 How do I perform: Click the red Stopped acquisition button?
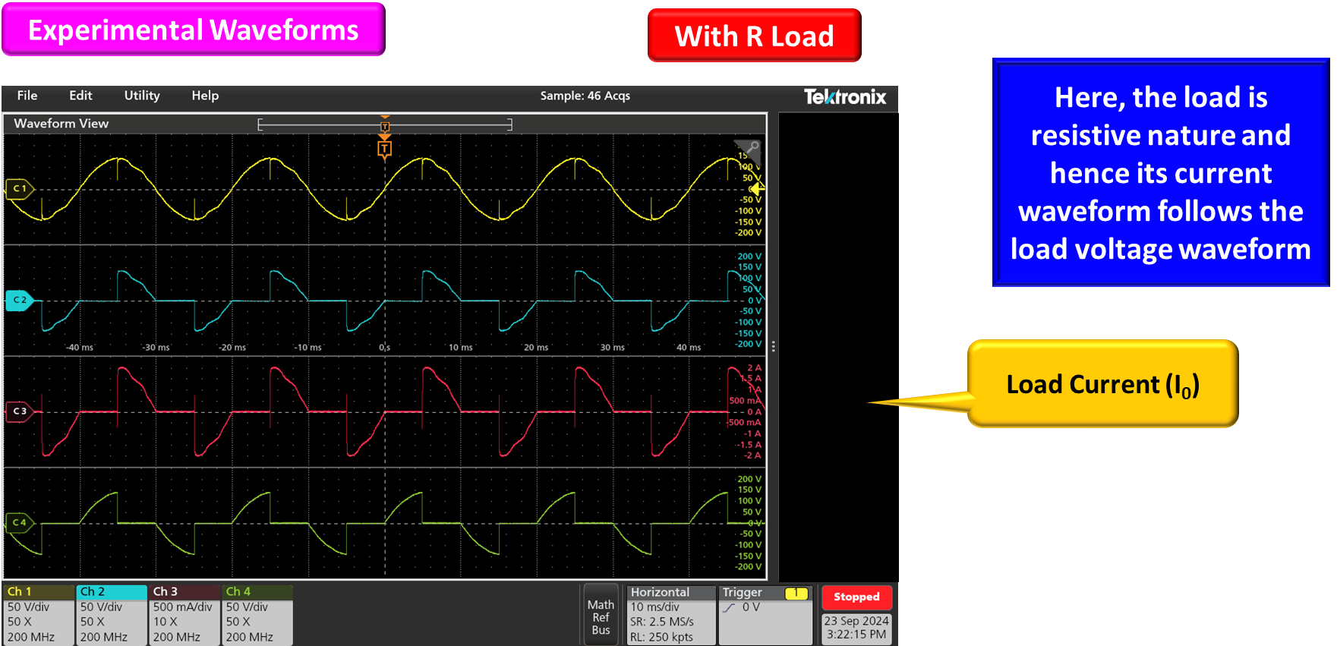pos(856,597)
